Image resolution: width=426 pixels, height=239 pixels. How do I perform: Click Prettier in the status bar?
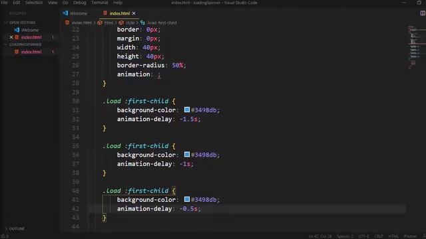click(x=411, y=236)
